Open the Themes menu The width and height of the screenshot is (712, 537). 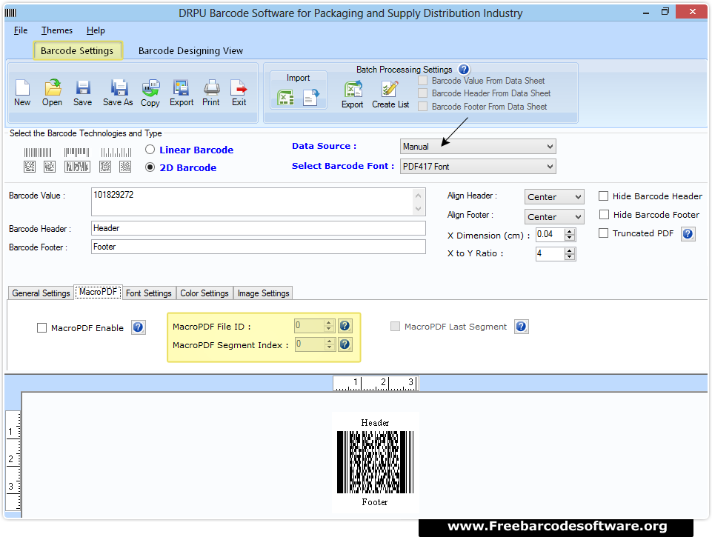click(x=57, y=30)
